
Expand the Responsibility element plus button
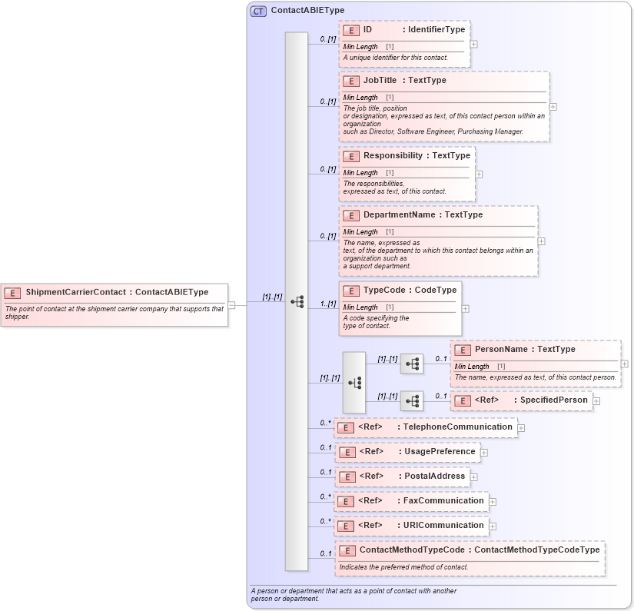(477, 174)
